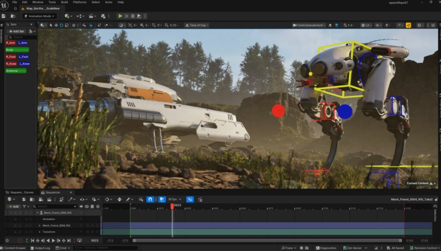The image size is (441, 251).
Task: Expand the nested Mech_Friend_0004_RIG track
Action: coord(39,225)
